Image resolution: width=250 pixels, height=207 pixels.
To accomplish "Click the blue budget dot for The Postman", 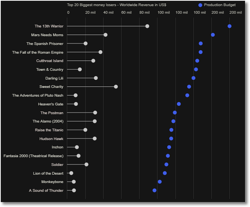I will pyautogui.click(x=174, y=113).
